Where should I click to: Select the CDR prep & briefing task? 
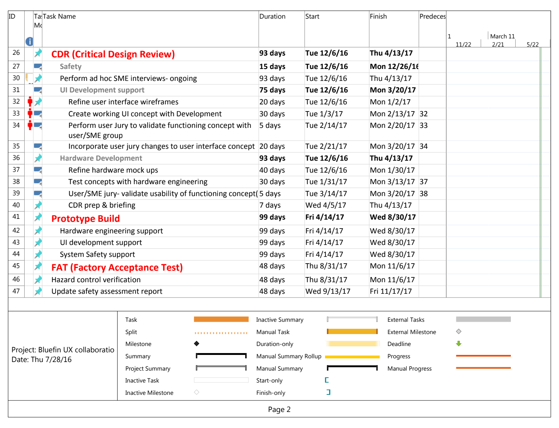pos(102,205)
